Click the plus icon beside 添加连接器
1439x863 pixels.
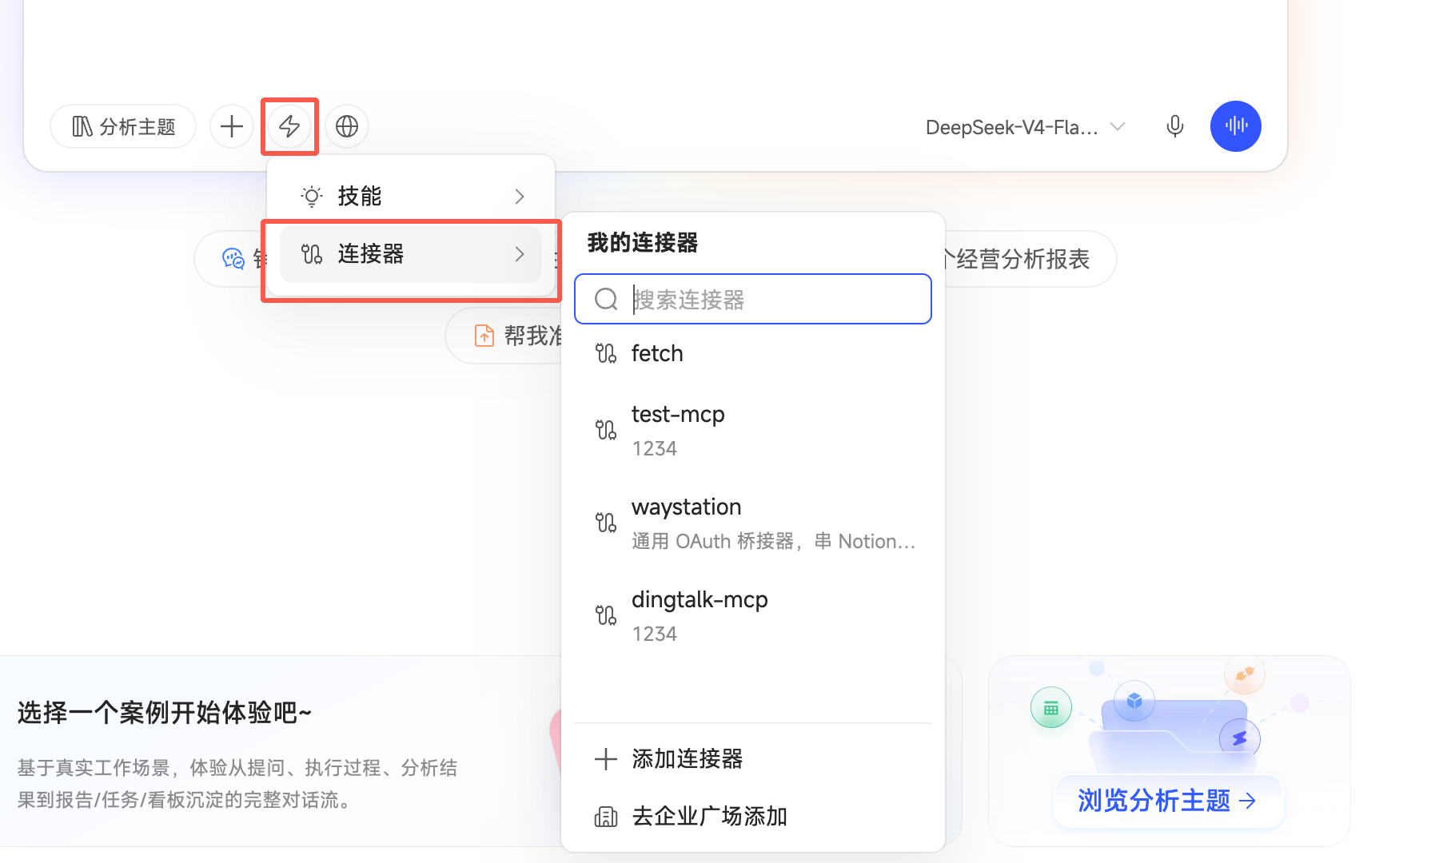tap(606, 759)
